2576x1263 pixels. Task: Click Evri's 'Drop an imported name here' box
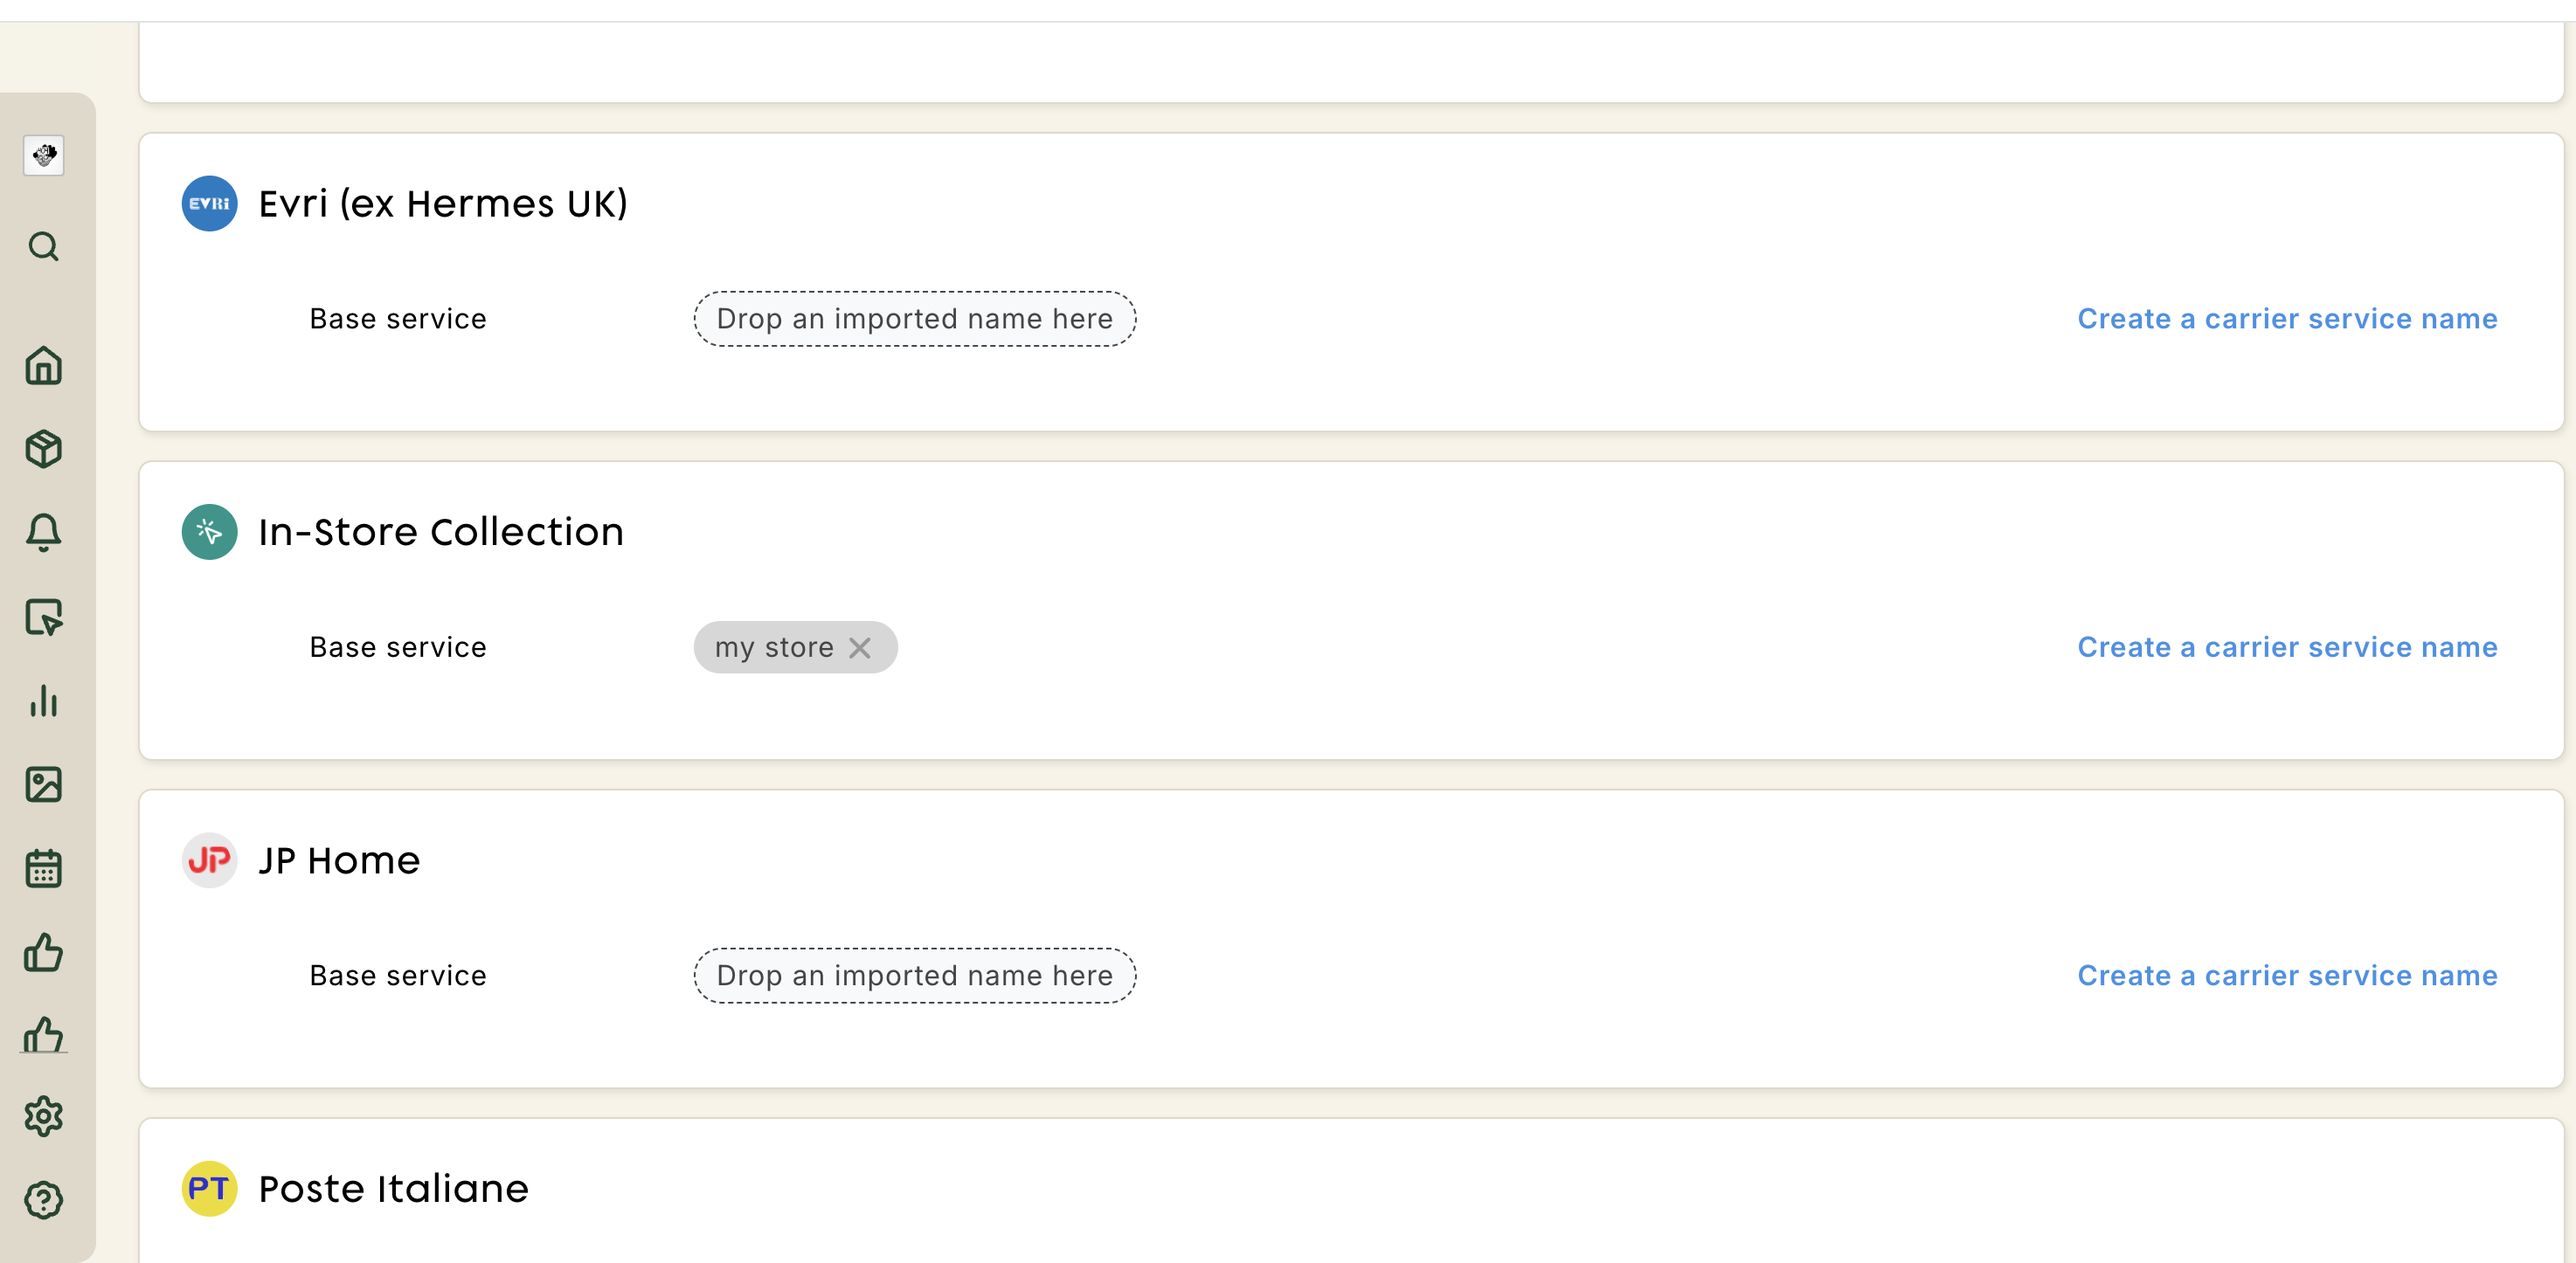click(914, 319)
